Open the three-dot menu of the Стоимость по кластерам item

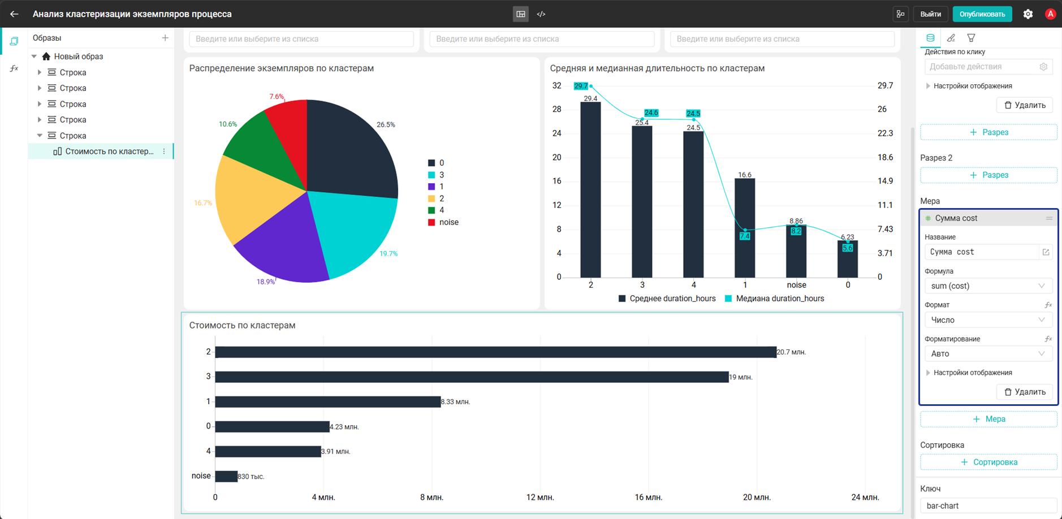tap(164, 152)
